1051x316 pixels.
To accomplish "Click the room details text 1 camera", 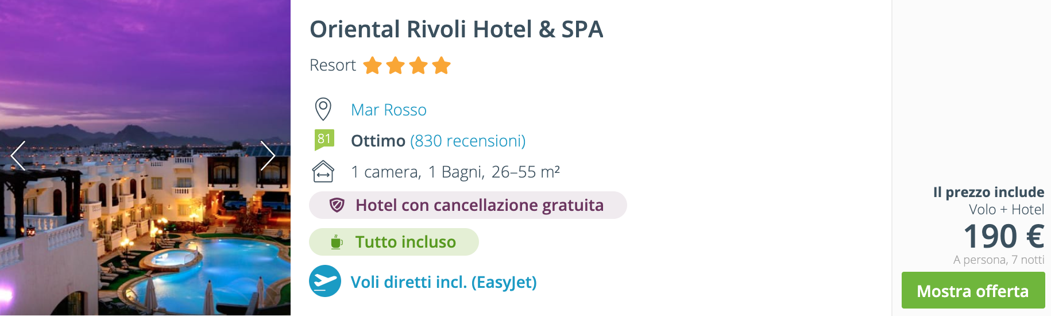I will [386, 172].
